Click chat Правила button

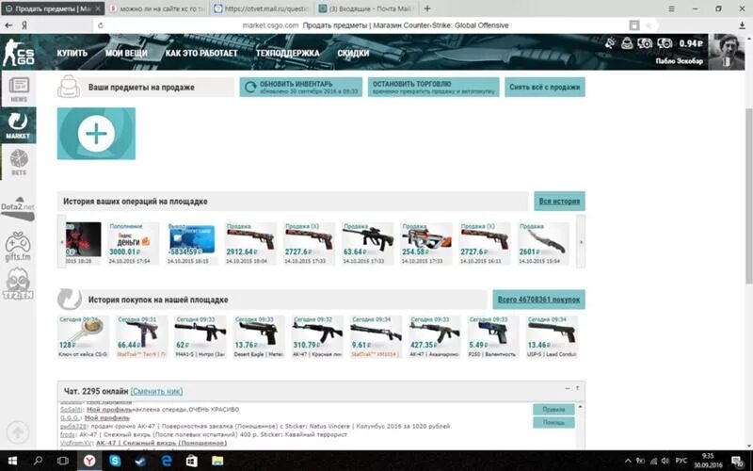coord(553,410)
